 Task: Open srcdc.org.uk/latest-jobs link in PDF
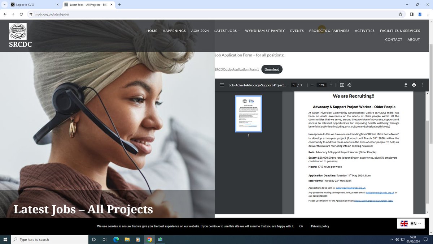[x=374, y=200]
